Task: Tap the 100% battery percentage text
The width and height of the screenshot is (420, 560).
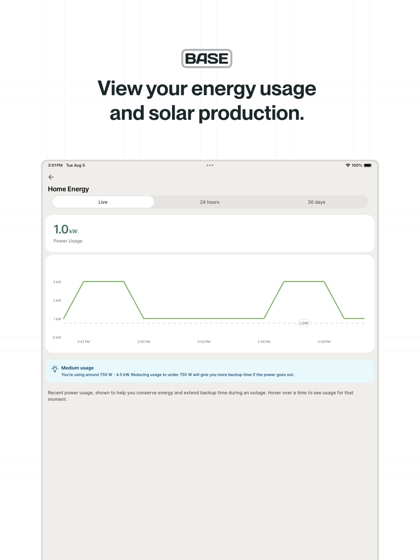Action: (357, 165)
